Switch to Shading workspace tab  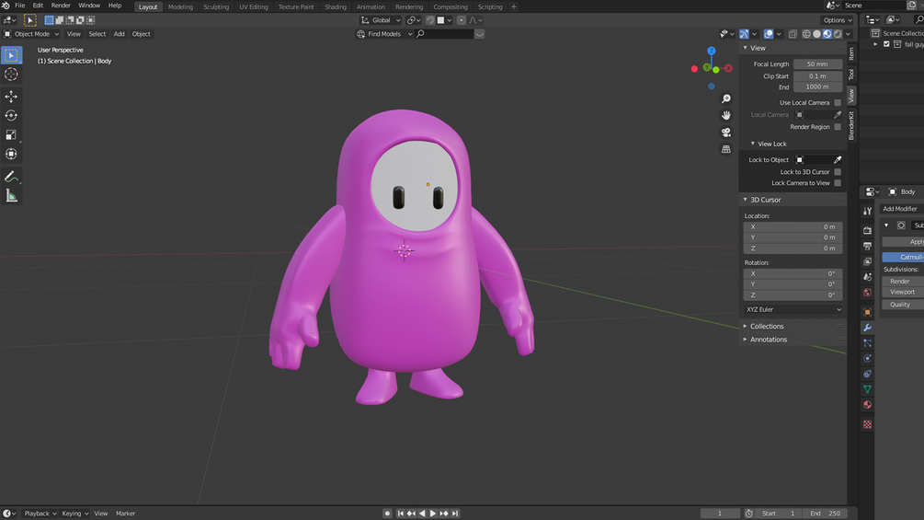point(336,7)
